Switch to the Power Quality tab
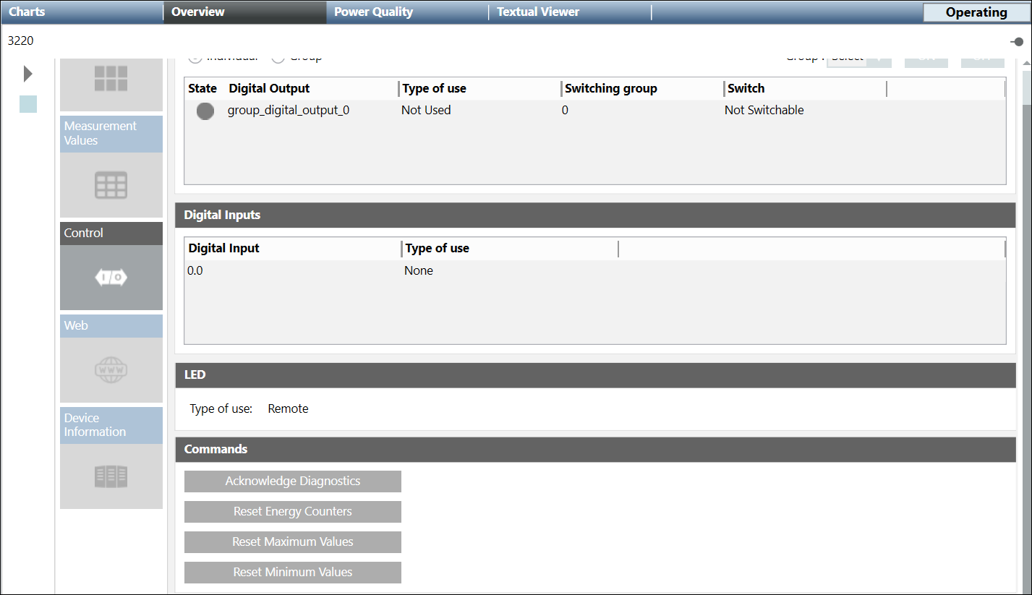The height and width of the screenshot is (595, 1032). pos(373,12)
